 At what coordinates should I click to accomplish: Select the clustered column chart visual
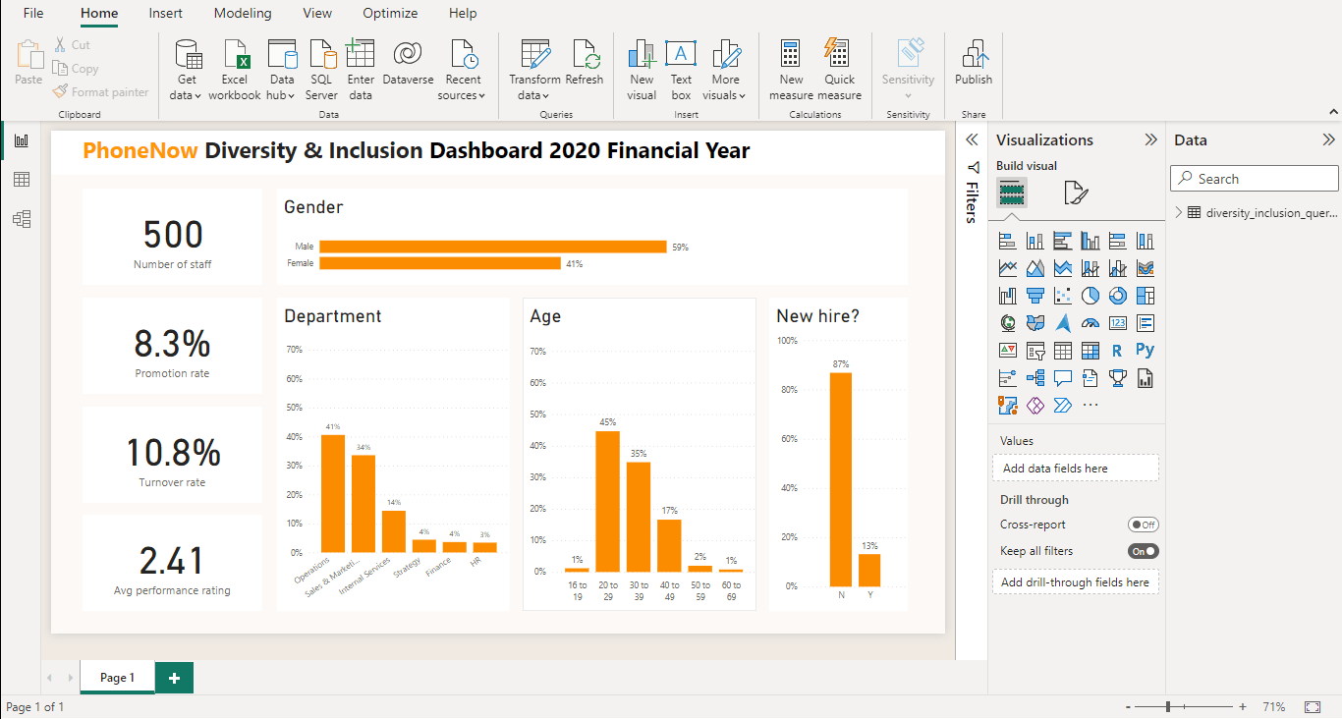(x=1090, y=241)
